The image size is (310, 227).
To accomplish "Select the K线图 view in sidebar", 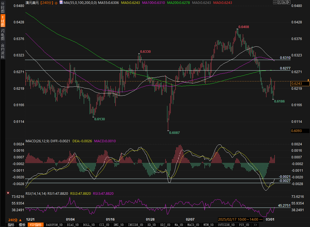I will click(2, 21).
